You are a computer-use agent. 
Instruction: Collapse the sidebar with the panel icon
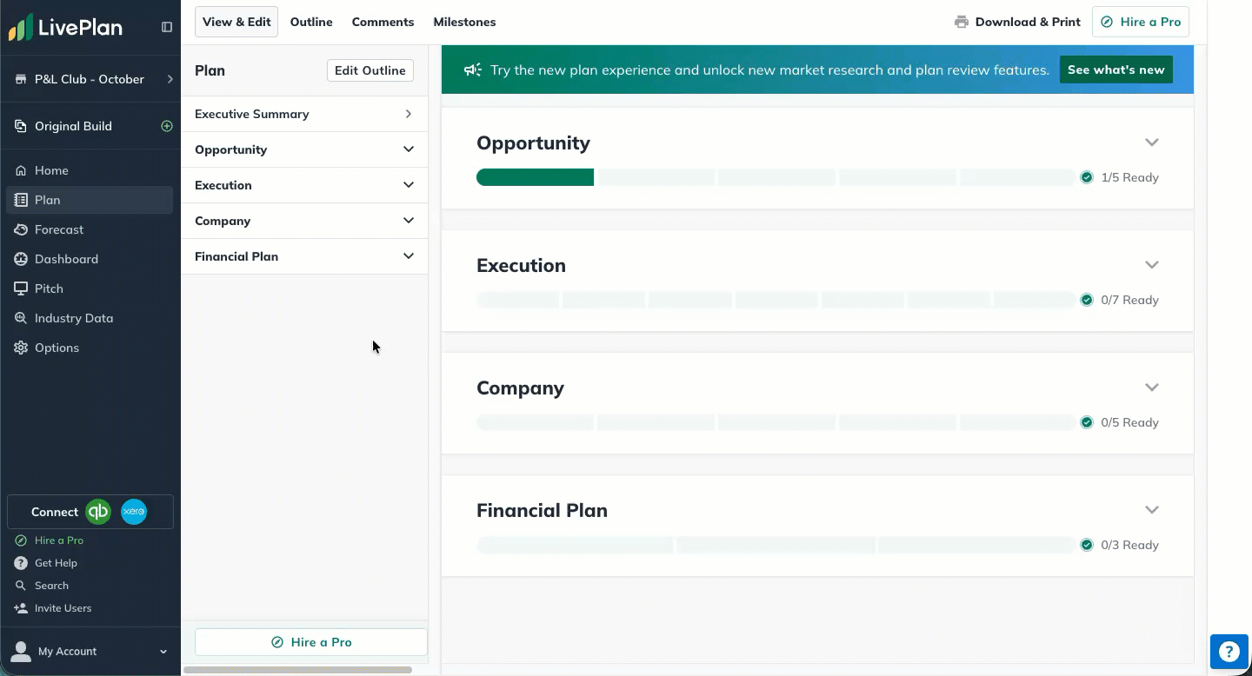pyautogui.click(x=167, y=27)
